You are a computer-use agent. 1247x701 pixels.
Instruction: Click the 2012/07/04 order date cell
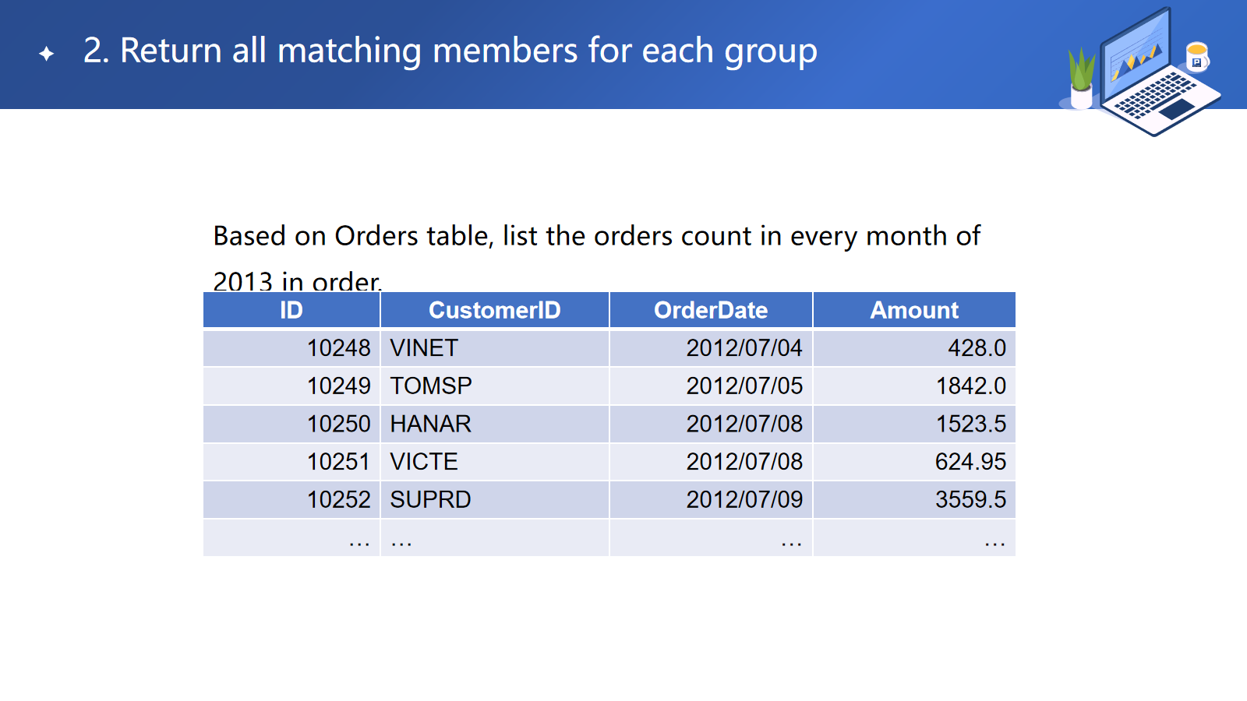(x=744, y=348)
